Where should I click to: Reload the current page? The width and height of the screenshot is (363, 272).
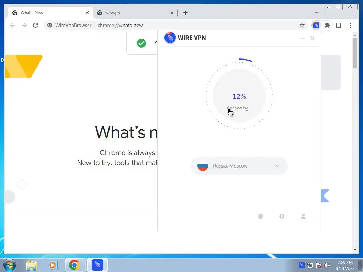pyautogui.click(x=35, y=25)
